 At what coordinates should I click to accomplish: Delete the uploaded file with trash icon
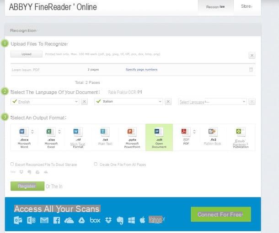pos(251,69)
